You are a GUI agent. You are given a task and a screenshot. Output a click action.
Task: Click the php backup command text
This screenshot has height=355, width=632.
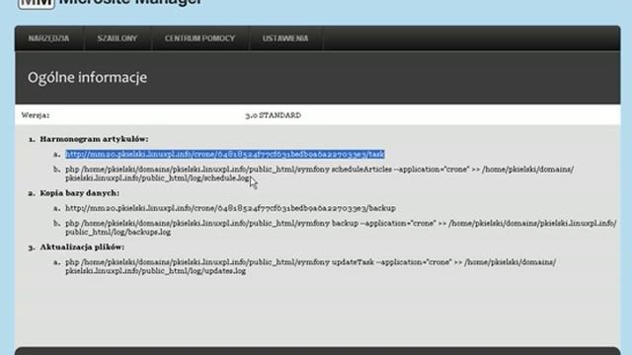341,228
